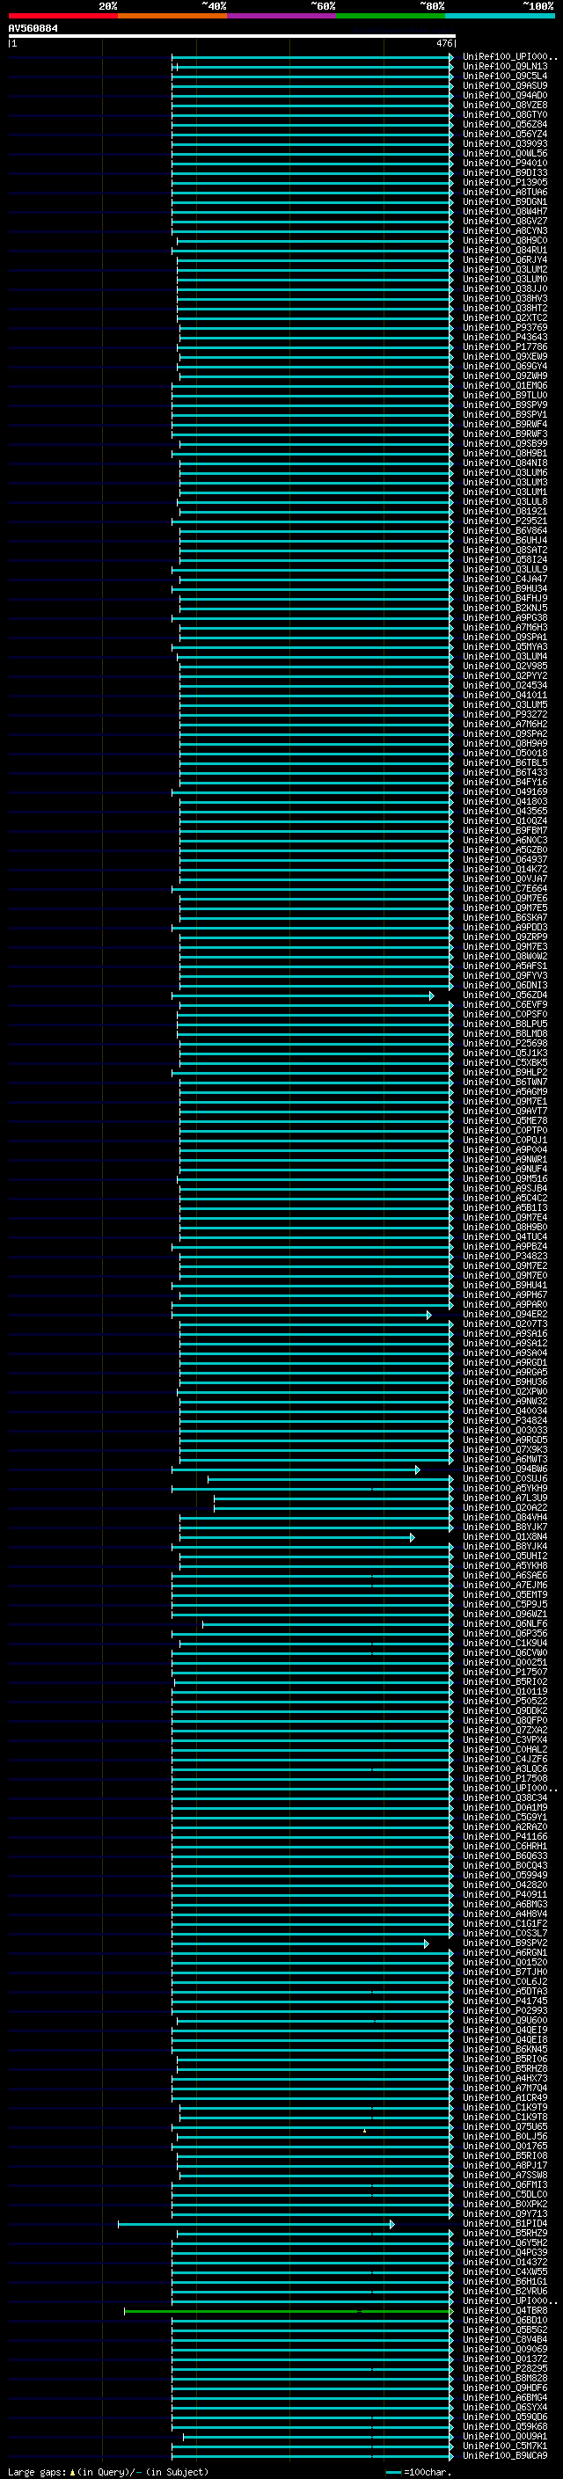The width and height of the screenshot is (563, 2479).
Task: Open hit UniRef100_Q6RJY4
Action: 504,259
